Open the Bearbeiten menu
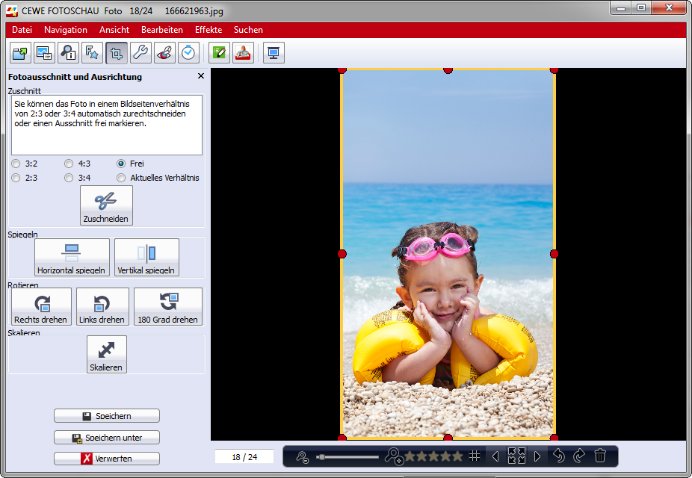 coord(161,30)
